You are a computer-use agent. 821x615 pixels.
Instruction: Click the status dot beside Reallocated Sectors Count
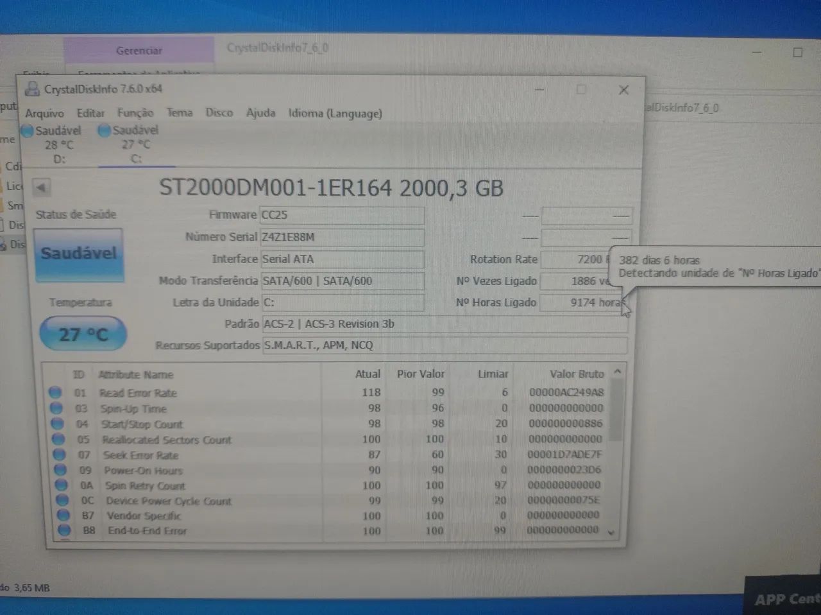pyautogui.click(x=55, y=439)
